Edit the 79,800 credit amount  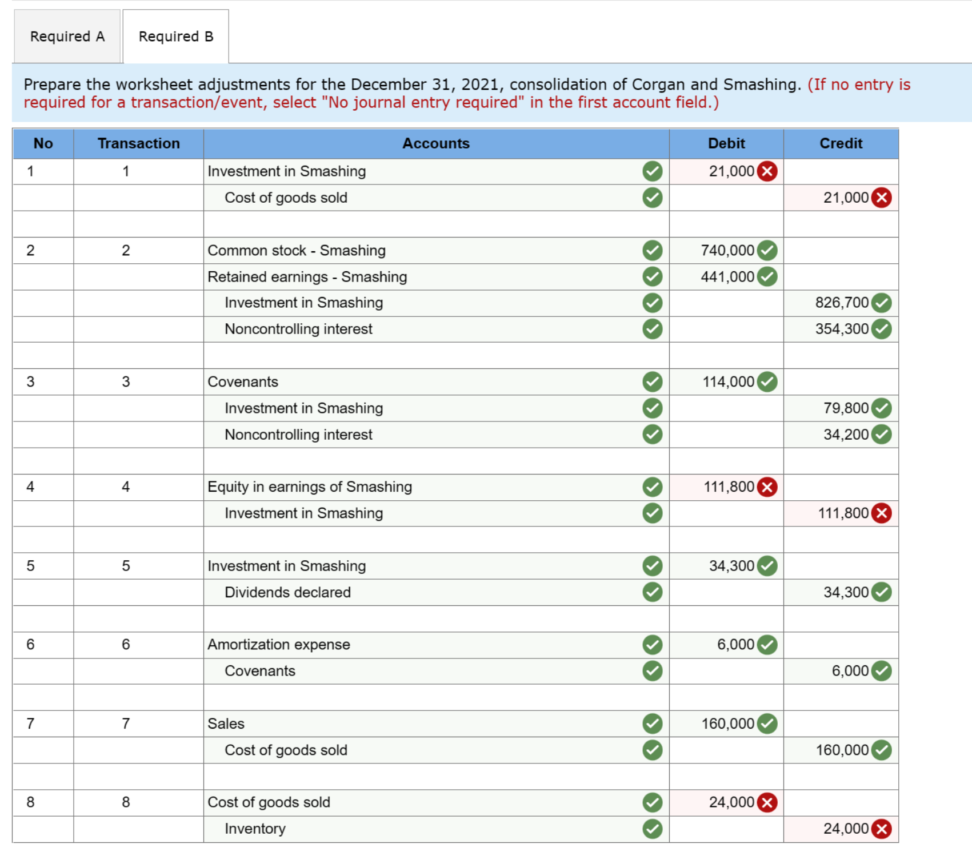click(841, 408)
